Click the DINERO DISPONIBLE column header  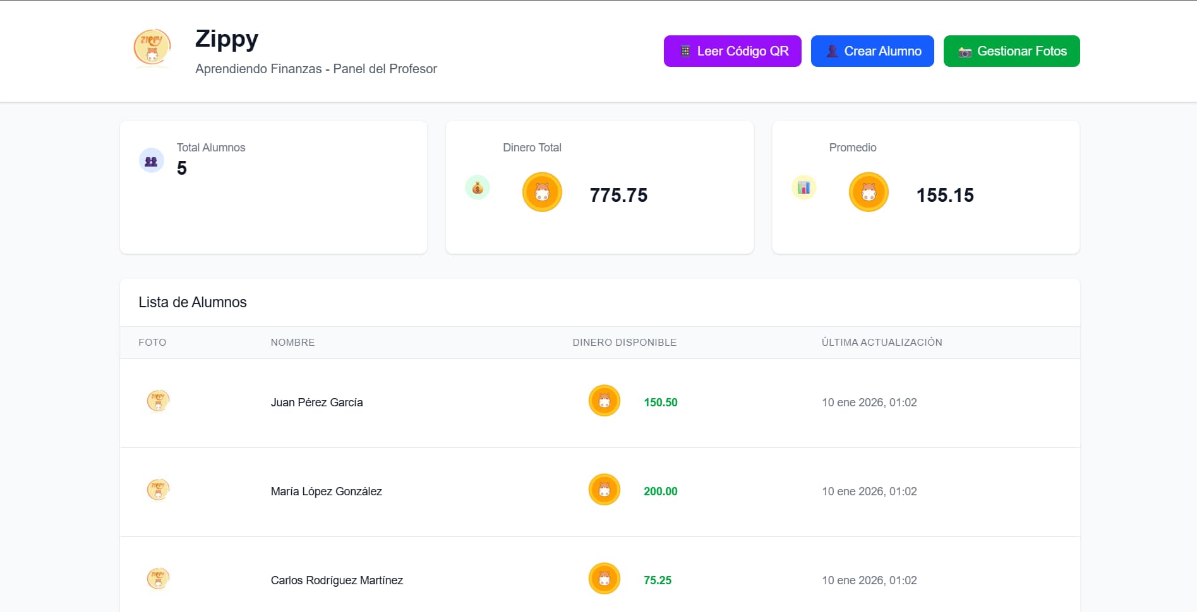coord(624,343)
